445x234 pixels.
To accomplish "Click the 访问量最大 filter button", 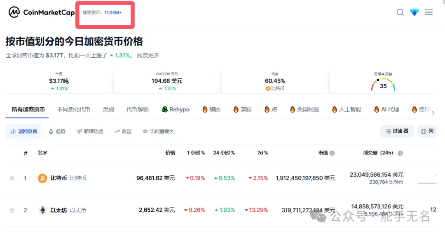I will pos(158,131).
